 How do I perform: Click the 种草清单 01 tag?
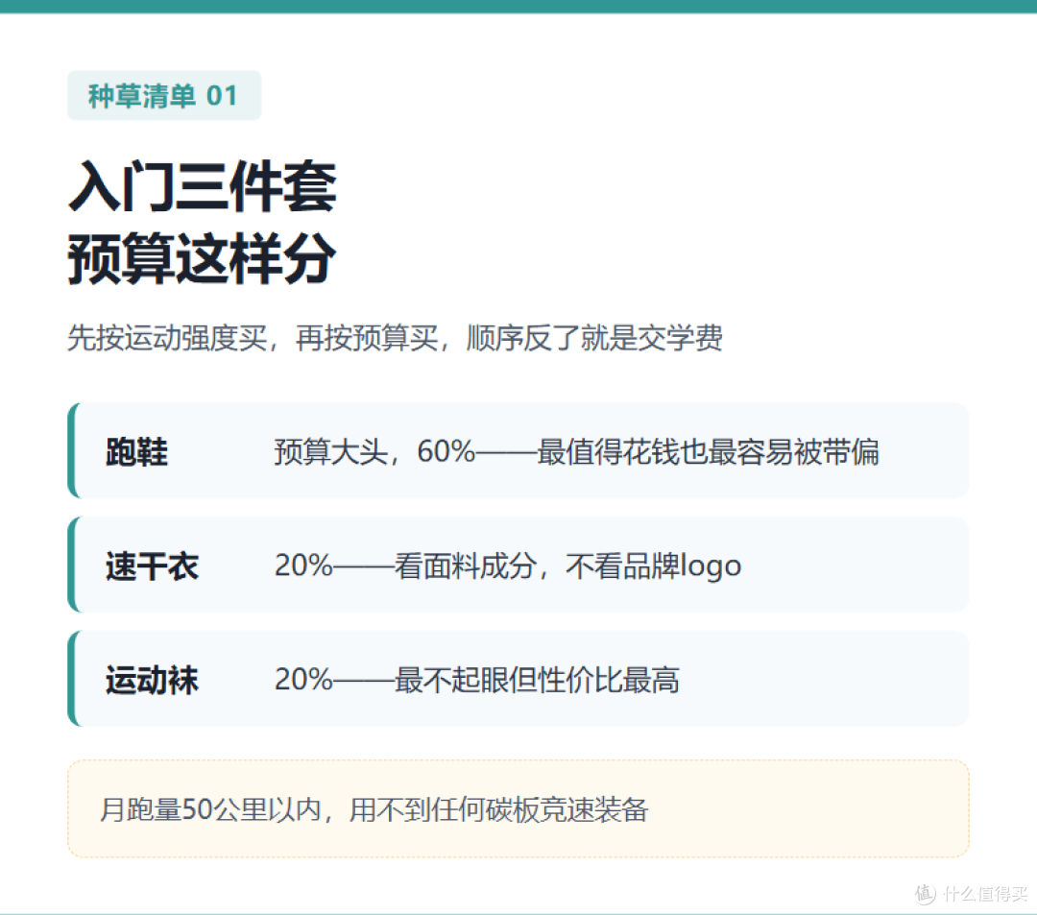(164, 95)
